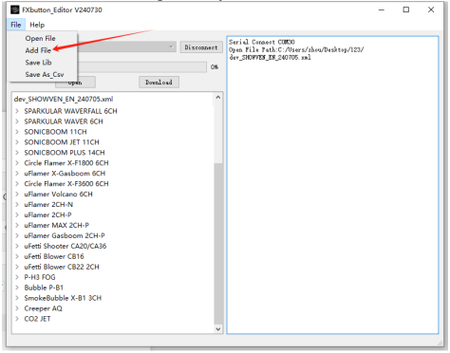Choose Open File from the File menu
450x353 pixels.
coord(40,38)
